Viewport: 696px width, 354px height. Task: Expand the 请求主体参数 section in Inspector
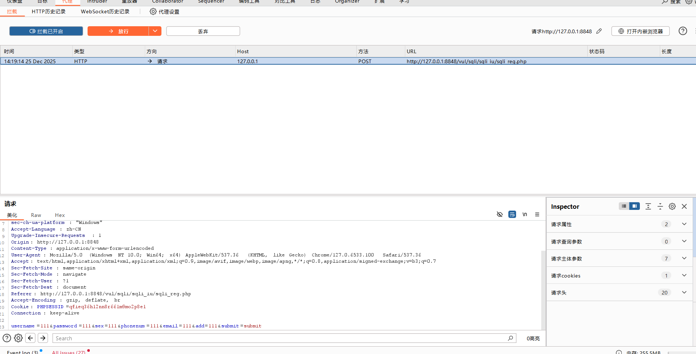click(684, 258)
